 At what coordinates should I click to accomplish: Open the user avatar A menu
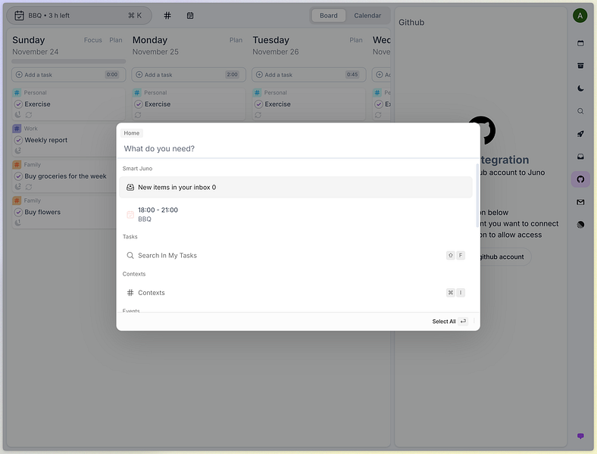580,16
